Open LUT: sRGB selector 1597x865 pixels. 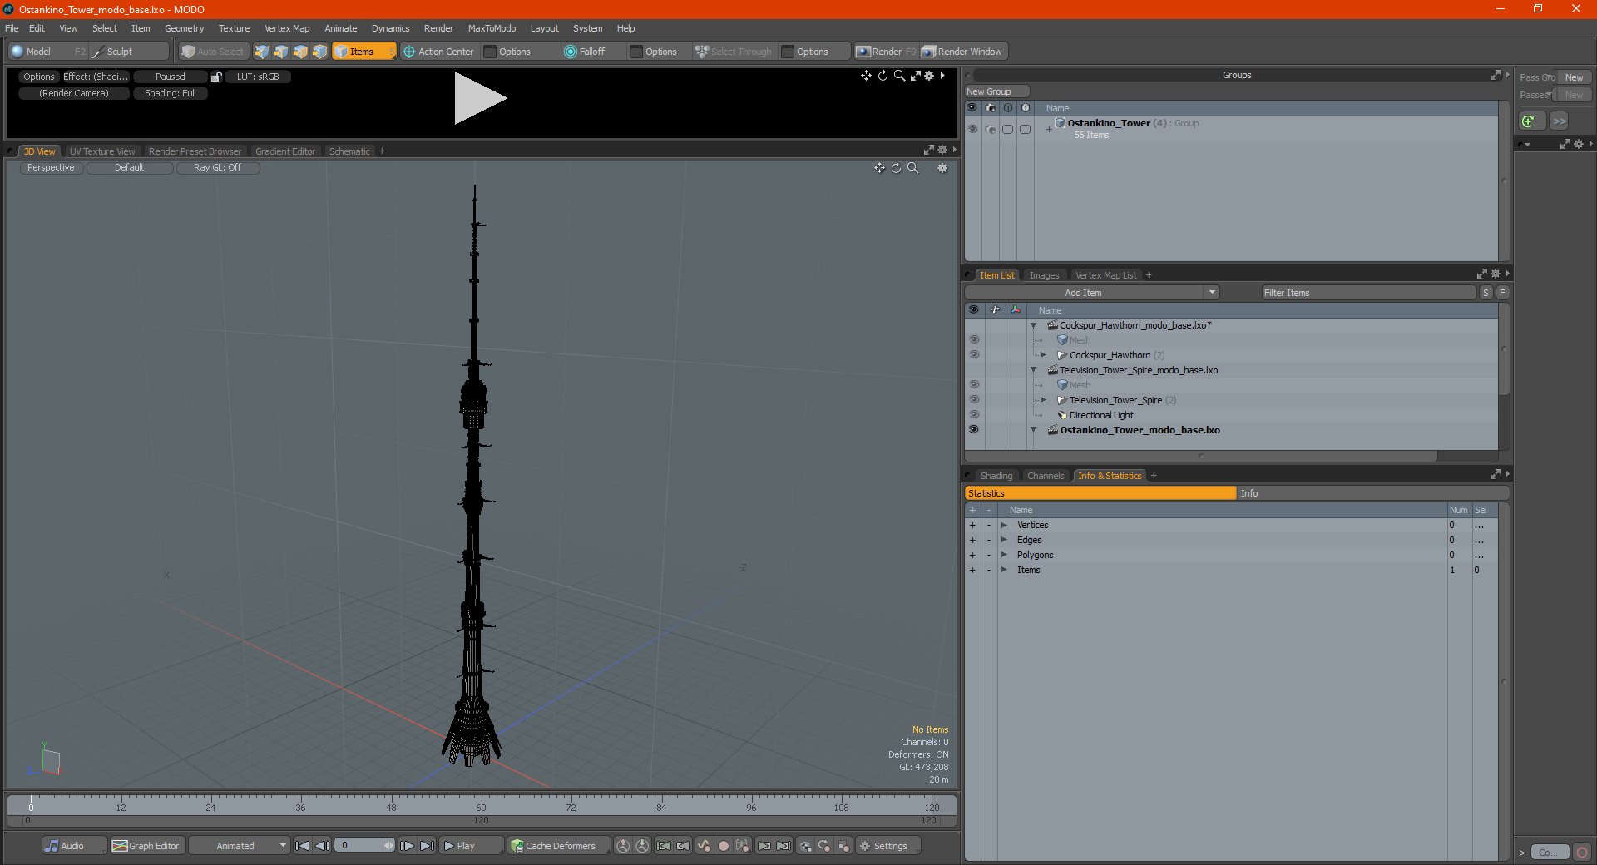coord(258,77)
